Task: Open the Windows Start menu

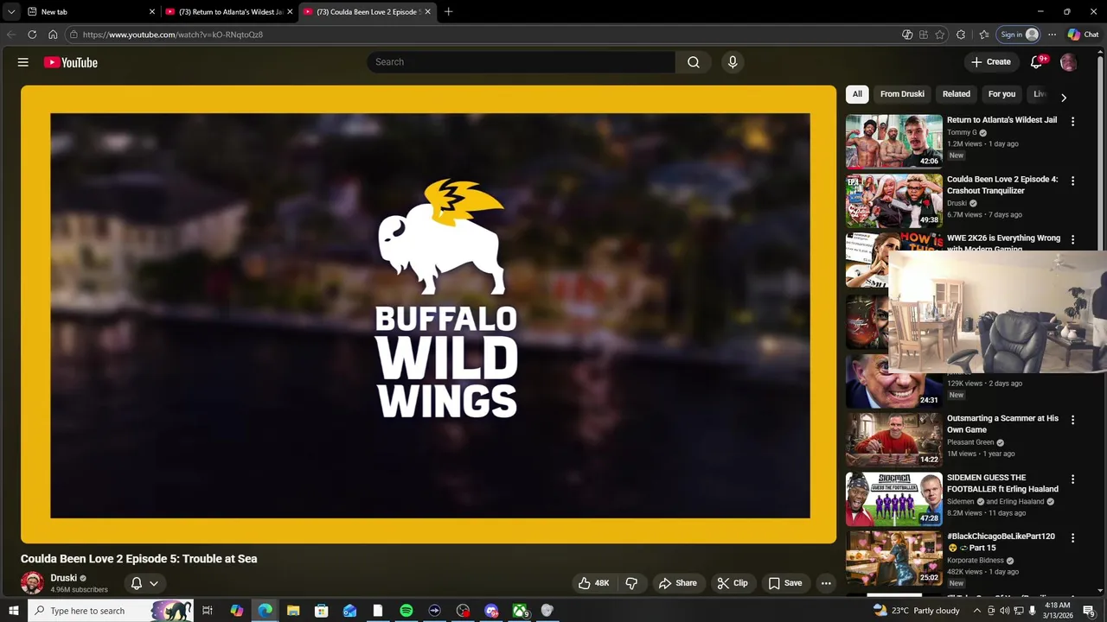Action: [13, 611]
